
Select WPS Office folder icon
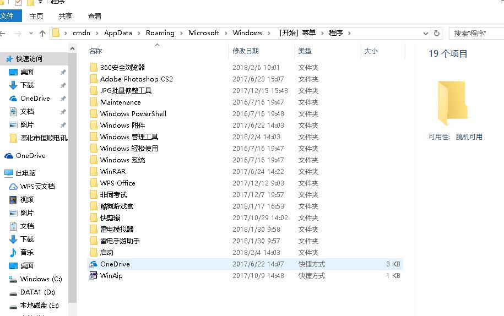(x=94, y=183)
